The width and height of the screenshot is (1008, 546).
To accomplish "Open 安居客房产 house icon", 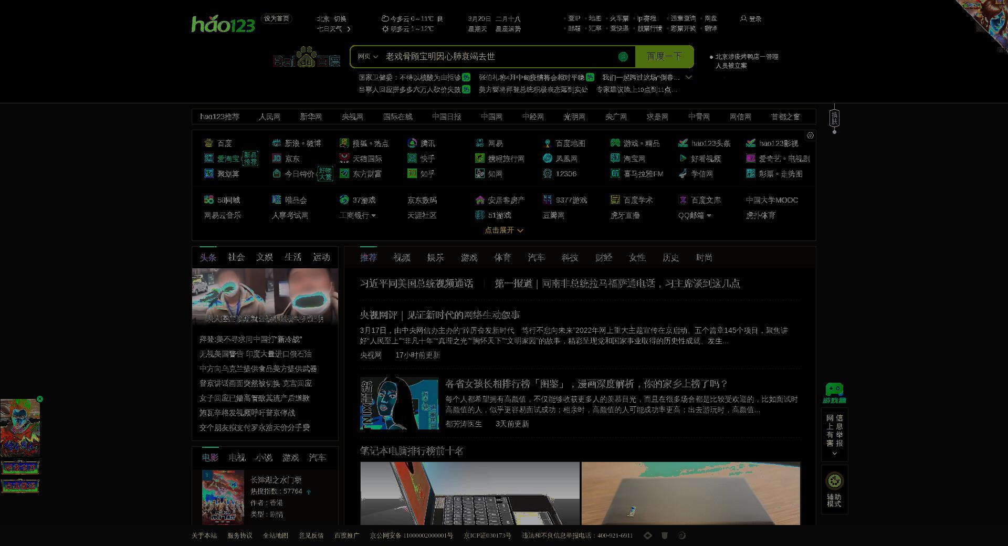I will tap(479, 199).
